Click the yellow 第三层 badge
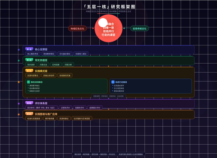This screenshot has height=158, width=217. (29, 71)
